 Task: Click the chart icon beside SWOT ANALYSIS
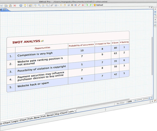click(x=42, y=41)
